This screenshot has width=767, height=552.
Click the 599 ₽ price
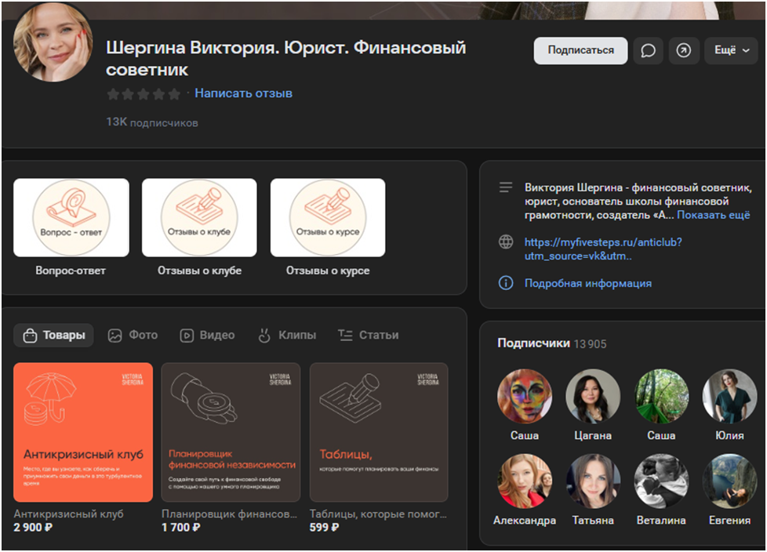pos(325,528)
